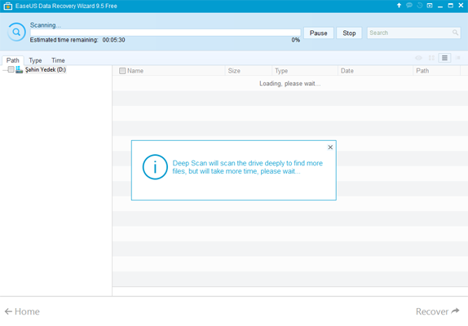This screenshot has width=468, height=326.
Task: Stop the scan
Action: [349, 33]
